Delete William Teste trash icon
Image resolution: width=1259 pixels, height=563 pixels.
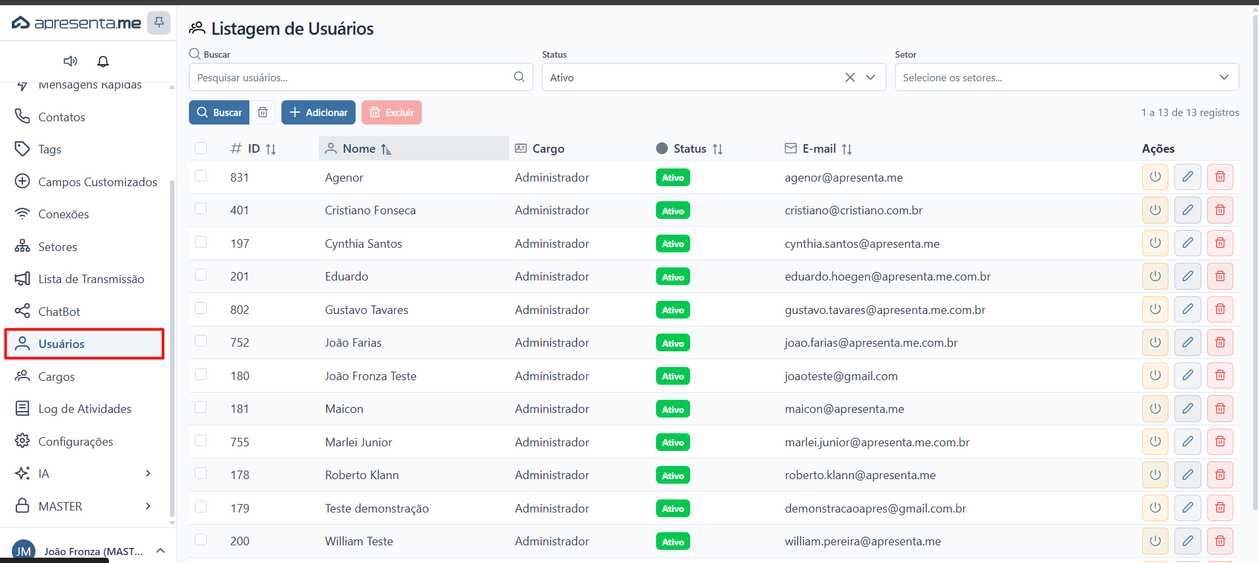pos(1220,541)
